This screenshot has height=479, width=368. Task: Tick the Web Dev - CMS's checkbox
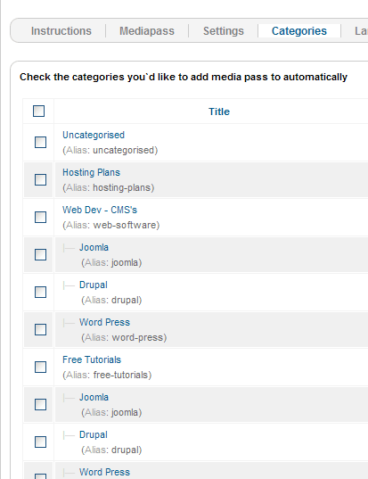coord(40,217)
